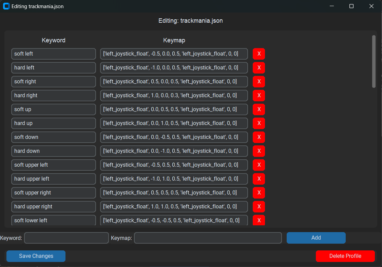Focus the 'hard up' keyword box
The image size is (382, 267).
pos(54,123)
